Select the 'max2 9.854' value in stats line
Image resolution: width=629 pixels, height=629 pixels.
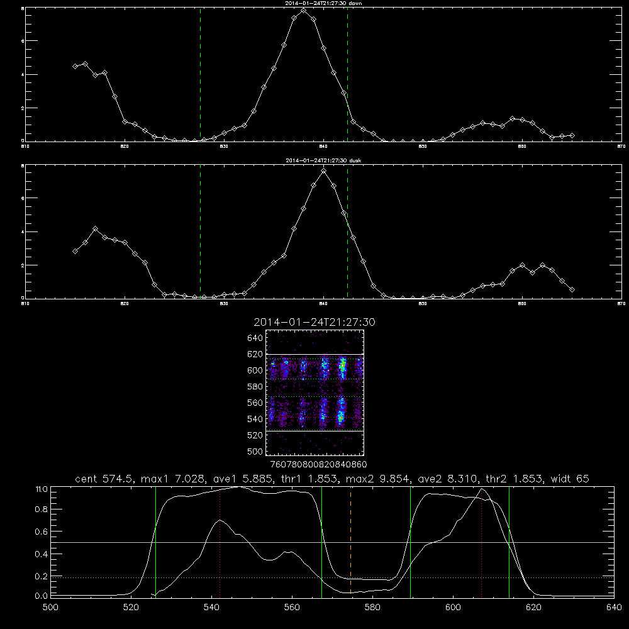[378, 479]
